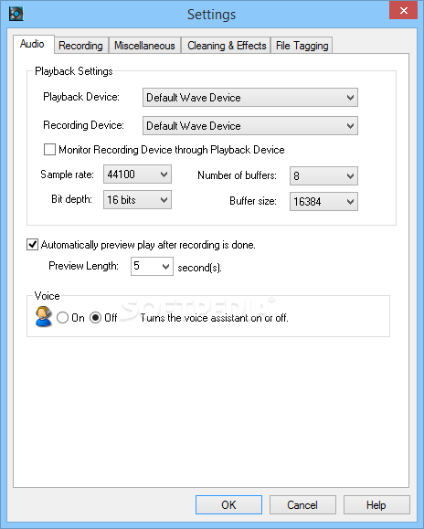Click the 'Voice' group label
The image size is (424, 529).
47,296
